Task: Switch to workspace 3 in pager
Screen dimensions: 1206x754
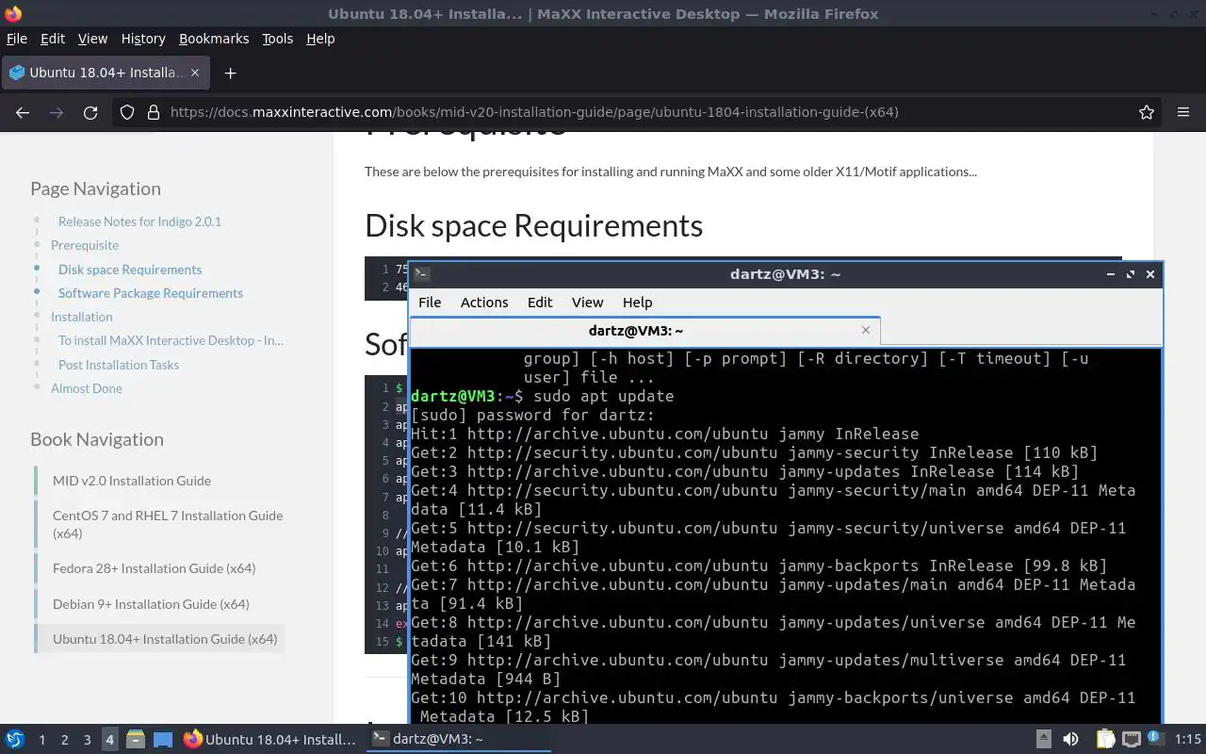Action: click(x=87, y=740)
